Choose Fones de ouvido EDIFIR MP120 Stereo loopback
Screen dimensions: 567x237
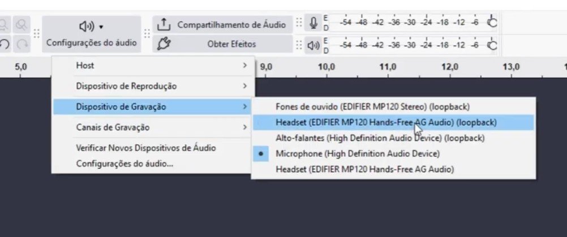372,106
